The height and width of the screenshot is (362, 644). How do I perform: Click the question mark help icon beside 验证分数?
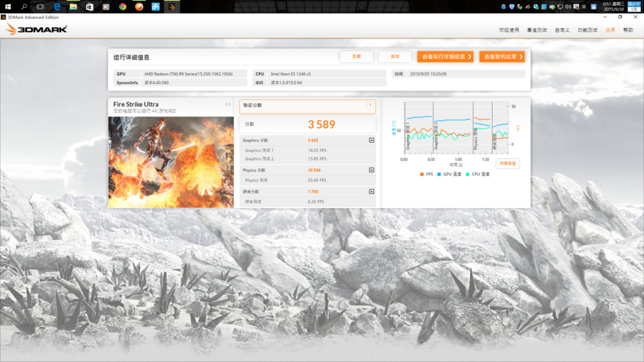(370, 105)
